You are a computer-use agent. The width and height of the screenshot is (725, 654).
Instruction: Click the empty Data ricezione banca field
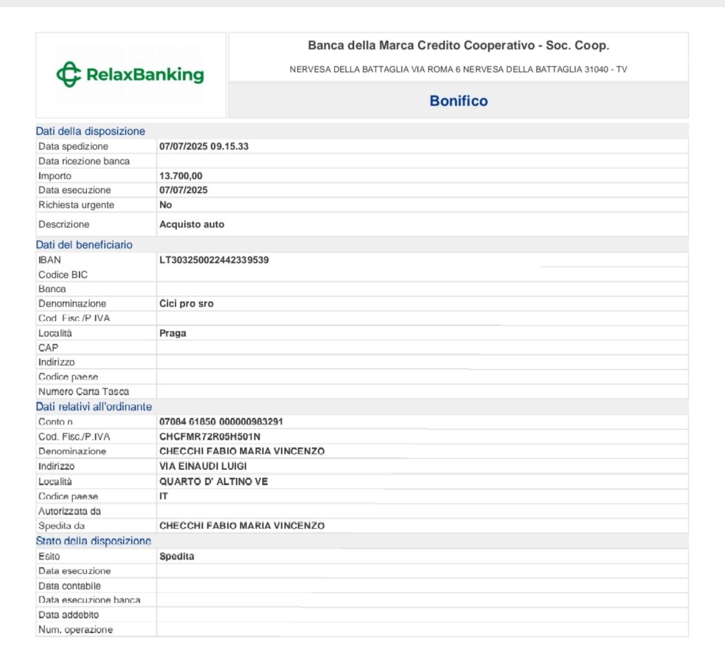[x=422, y=161]
